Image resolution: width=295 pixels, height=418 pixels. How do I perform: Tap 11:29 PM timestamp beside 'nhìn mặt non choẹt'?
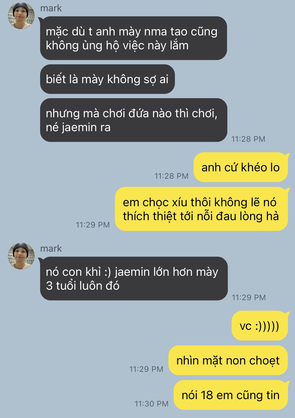point(146,369)
